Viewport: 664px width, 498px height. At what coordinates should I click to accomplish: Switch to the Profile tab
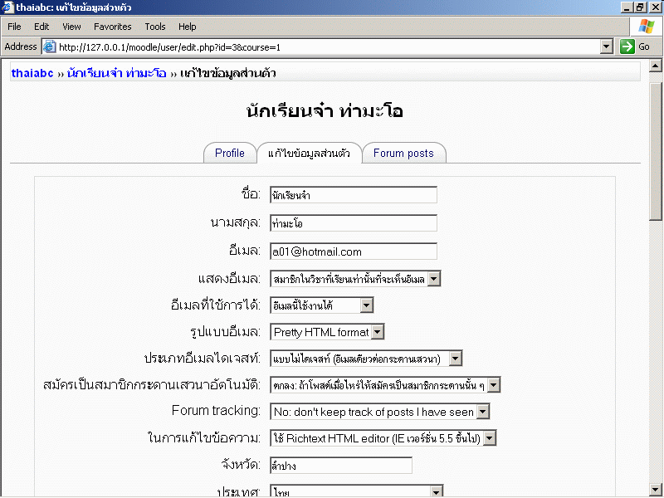(x=230, y=153)
